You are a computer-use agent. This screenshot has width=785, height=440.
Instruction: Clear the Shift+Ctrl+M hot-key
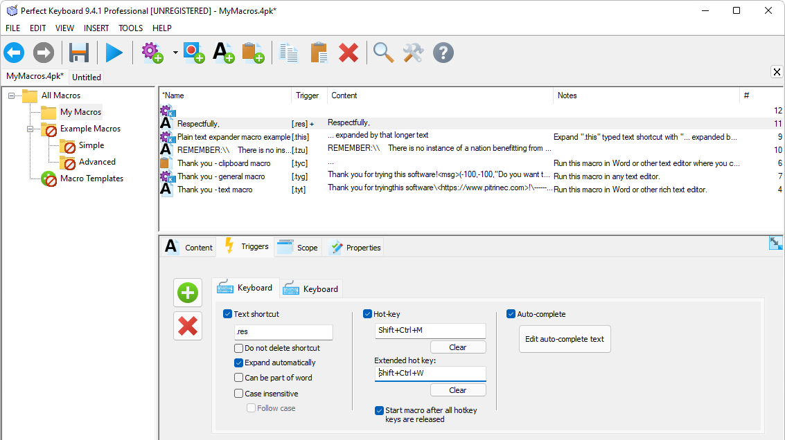tap(457, 347)
